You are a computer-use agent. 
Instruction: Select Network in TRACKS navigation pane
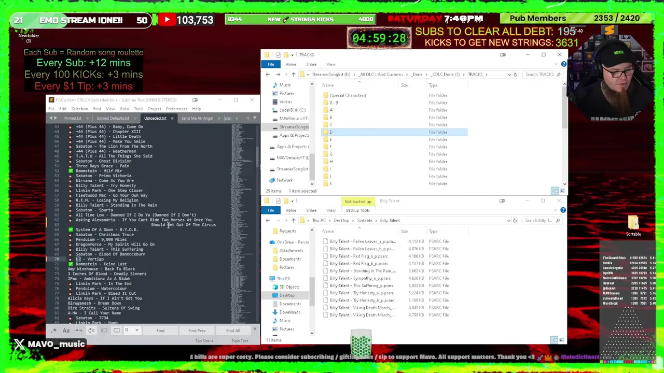pos(284,180)
